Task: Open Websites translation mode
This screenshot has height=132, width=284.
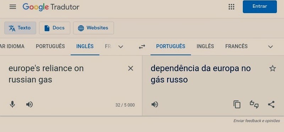Action: point(93,28)
